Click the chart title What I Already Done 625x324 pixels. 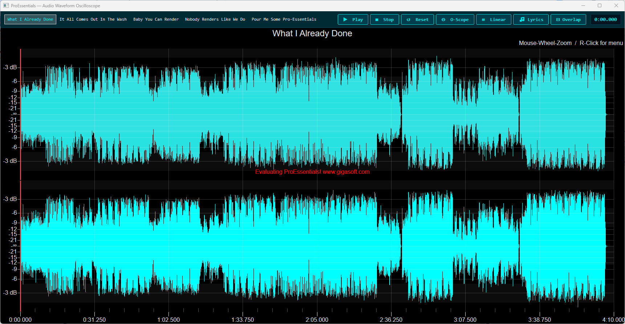[x=312, y=33]
